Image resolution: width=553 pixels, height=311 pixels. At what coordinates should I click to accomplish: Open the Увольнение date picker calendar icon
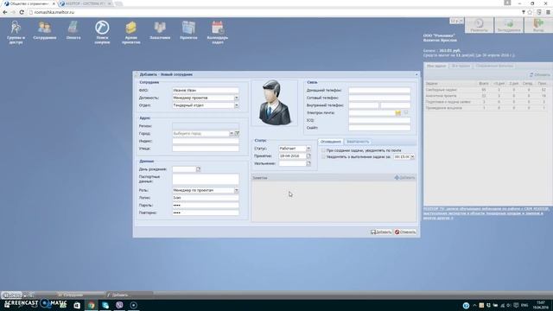coord(308,163)
